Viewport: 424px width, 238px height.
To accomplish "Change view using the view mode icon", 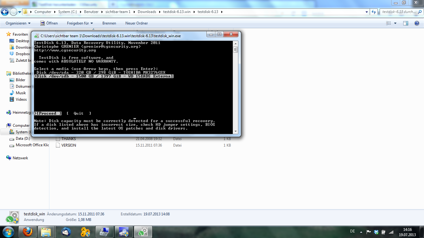I will coord(388,23).
